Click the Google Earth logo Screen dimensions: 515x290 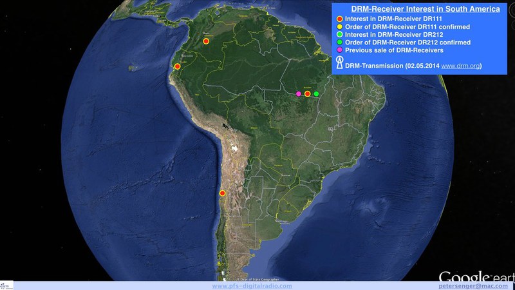click(x=476, y=273)
